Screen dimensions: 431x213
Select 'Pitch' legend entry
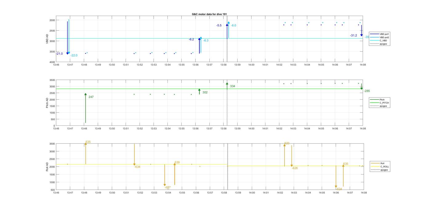point(382,100)
